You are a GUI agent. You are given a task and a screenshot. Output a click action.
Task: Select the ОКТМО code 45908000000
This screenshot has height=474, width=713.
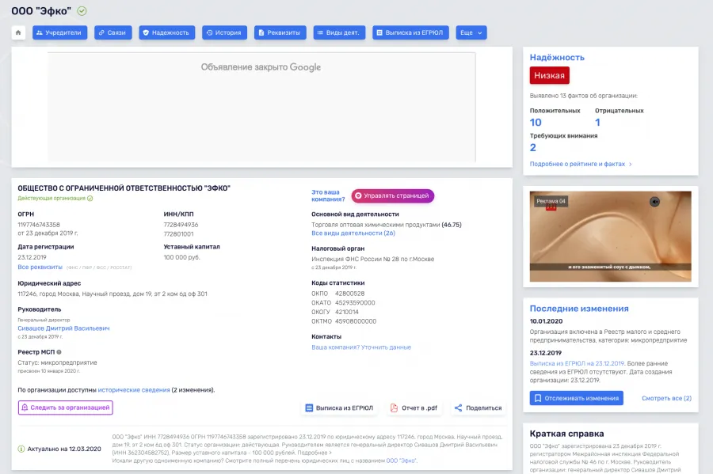click(356, 321)
